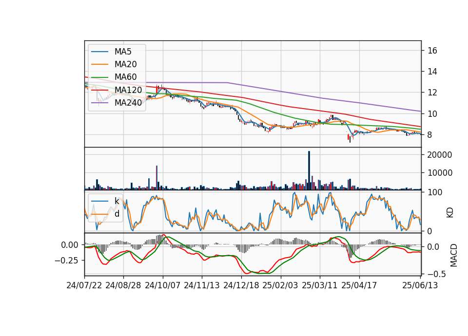Click the KD axis title
The image size is (468, 336).
click(449, 212)
